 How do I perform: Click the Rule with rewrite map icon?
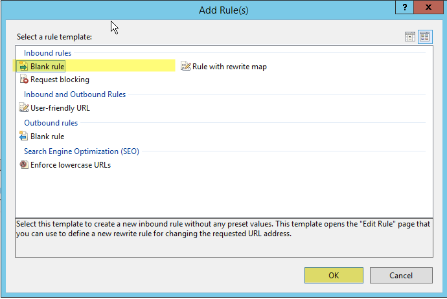click(x=185, y=66)
